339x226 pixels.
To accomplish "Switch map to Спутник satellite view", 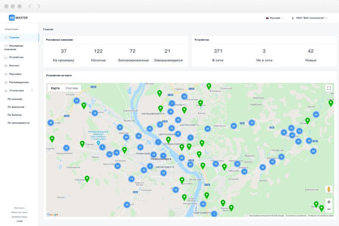I will [72, 88].
